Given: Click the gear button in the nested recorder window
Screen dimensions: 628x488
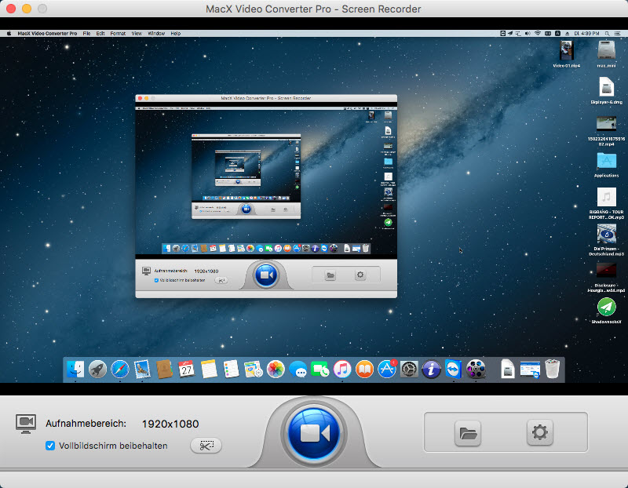Looking at the screenshot, I should 360,275.
